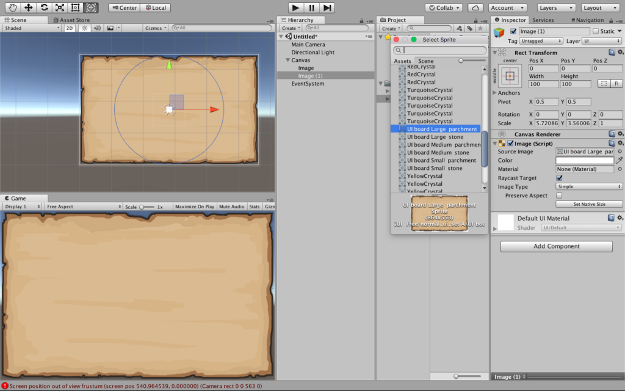The width and height of the screenshot is (625, 391).
Task: Open Image Type Simple dropdown
Action: click(x=589, y=187)
